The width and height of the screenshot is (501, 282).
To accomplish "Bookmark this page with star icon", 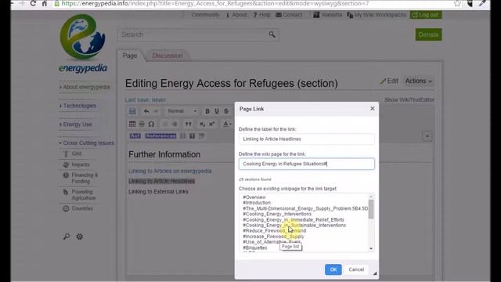I will tap(457, 3).
